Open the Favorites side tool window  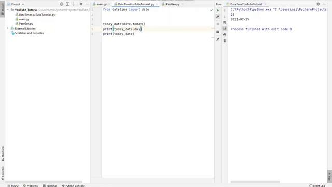coord(3,173)
